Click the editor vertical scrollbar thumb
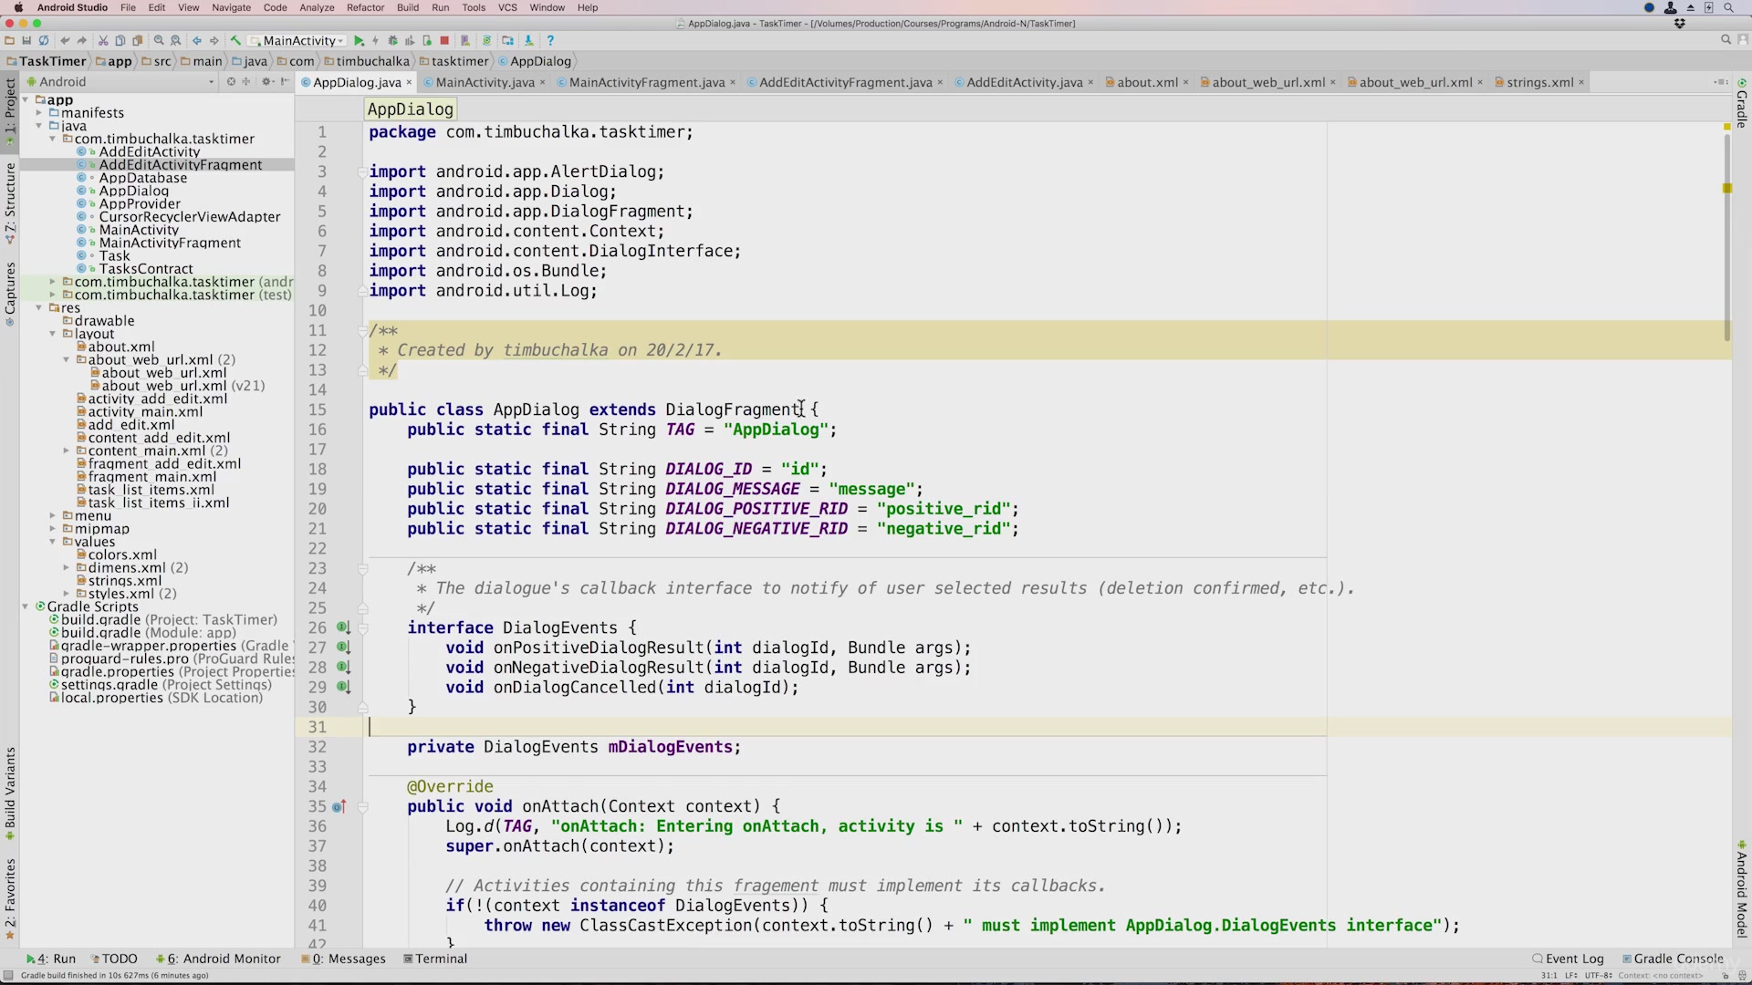This screenshot has height=985, width=1752. [1726, 237]
